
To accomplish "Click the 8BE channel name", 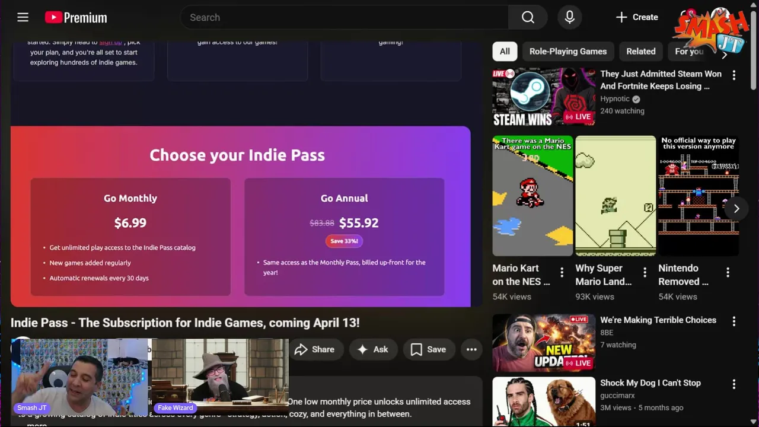I will [607, 333].
